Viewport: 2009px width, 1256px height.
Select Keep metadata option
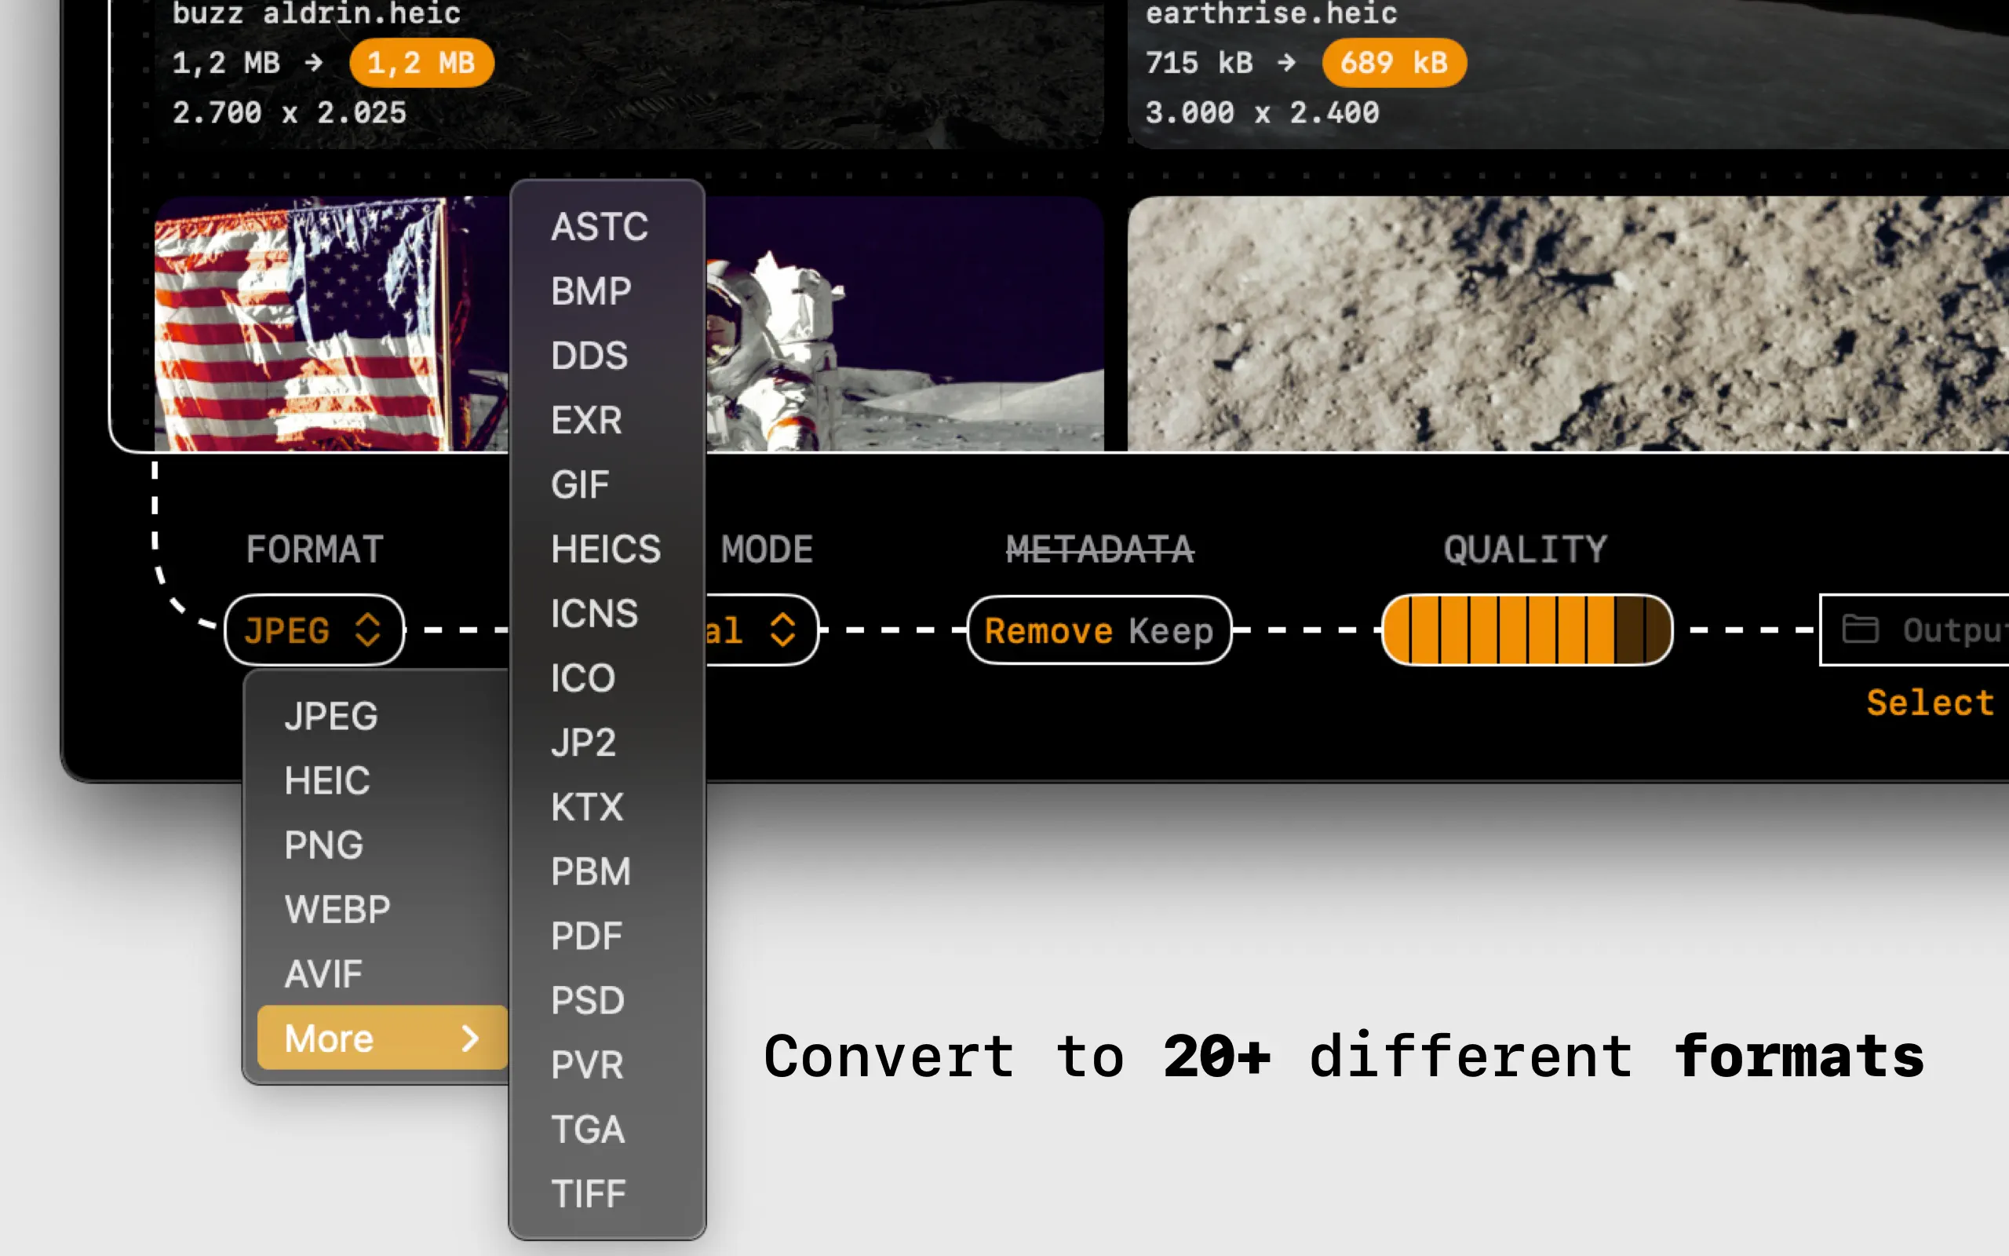(1171, 631)
